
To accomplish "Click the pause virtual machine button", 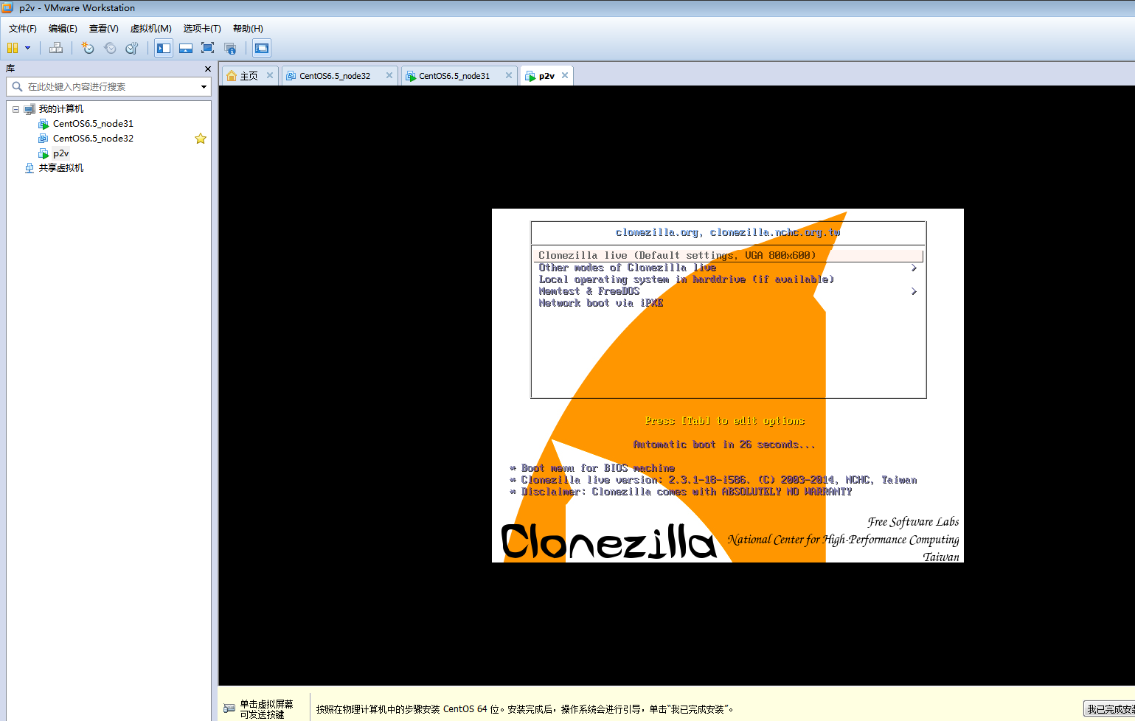I will 13,48.
